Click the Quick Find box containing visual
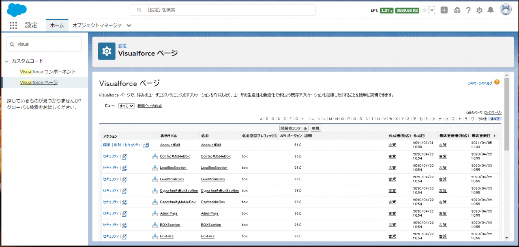This screenshot has height=247, width=519. click(44, 44)
